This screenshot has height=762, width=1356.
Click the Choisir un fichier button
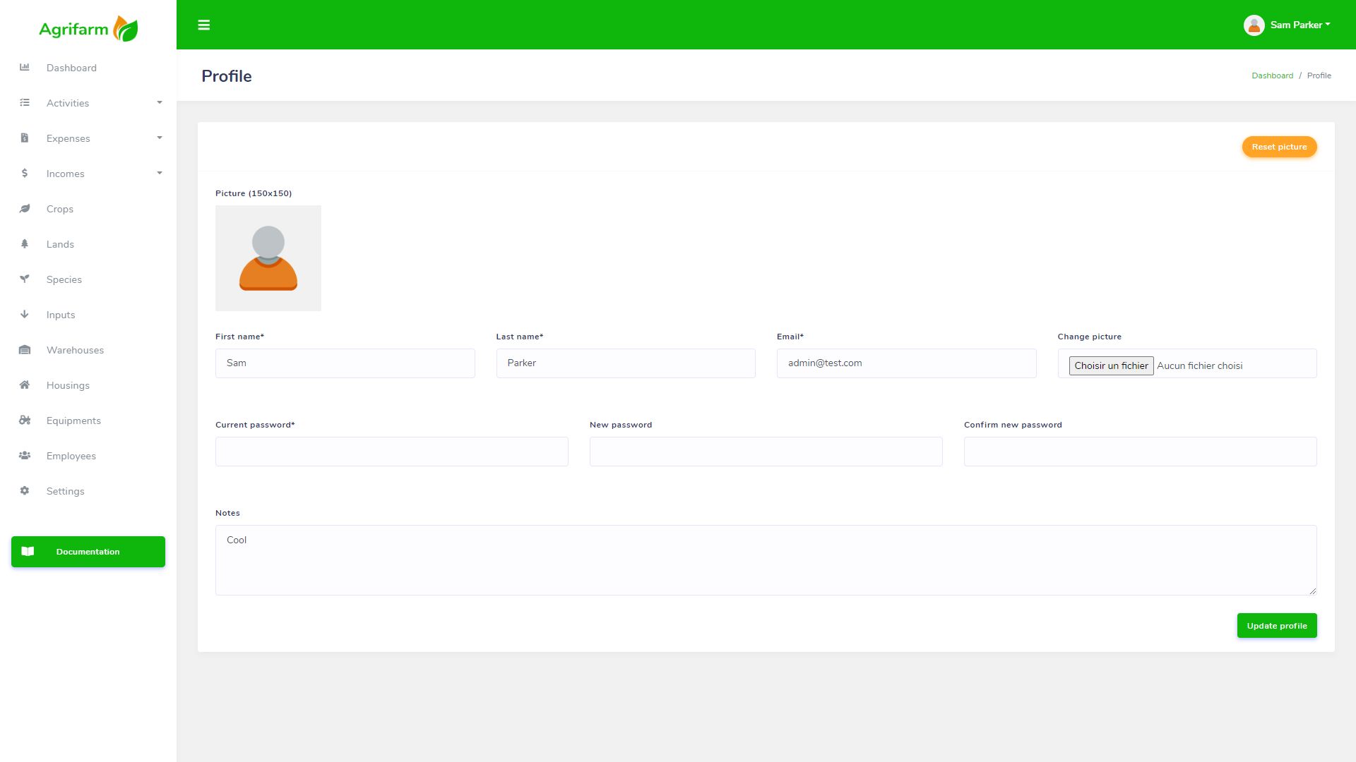[1111, 365]
